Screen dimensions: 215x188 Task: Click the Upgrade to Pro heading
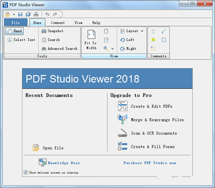(x=131, y=95)
